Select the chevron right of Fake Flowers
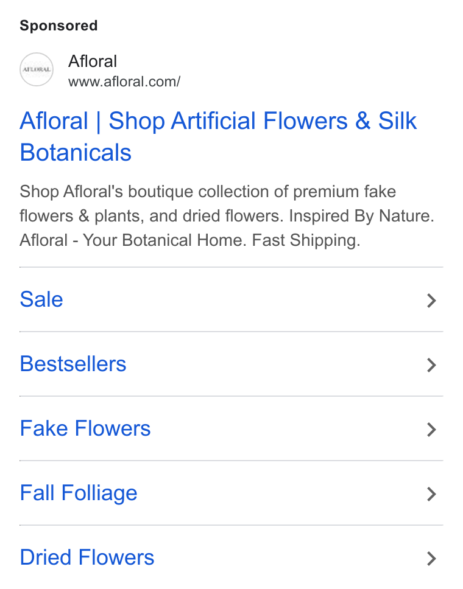This screenshot has width=463, height=589. tap(431, 430)
